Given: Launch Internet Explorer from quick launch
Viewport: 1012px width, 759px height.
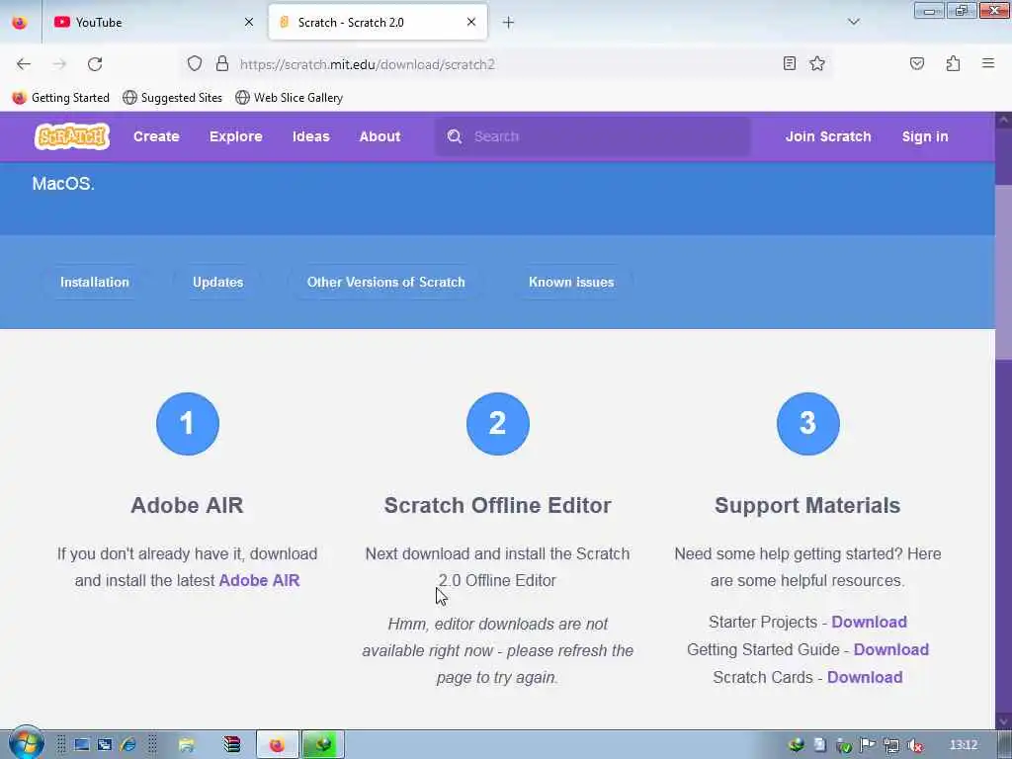Looking at the screenshot, I should coord(127,745).
